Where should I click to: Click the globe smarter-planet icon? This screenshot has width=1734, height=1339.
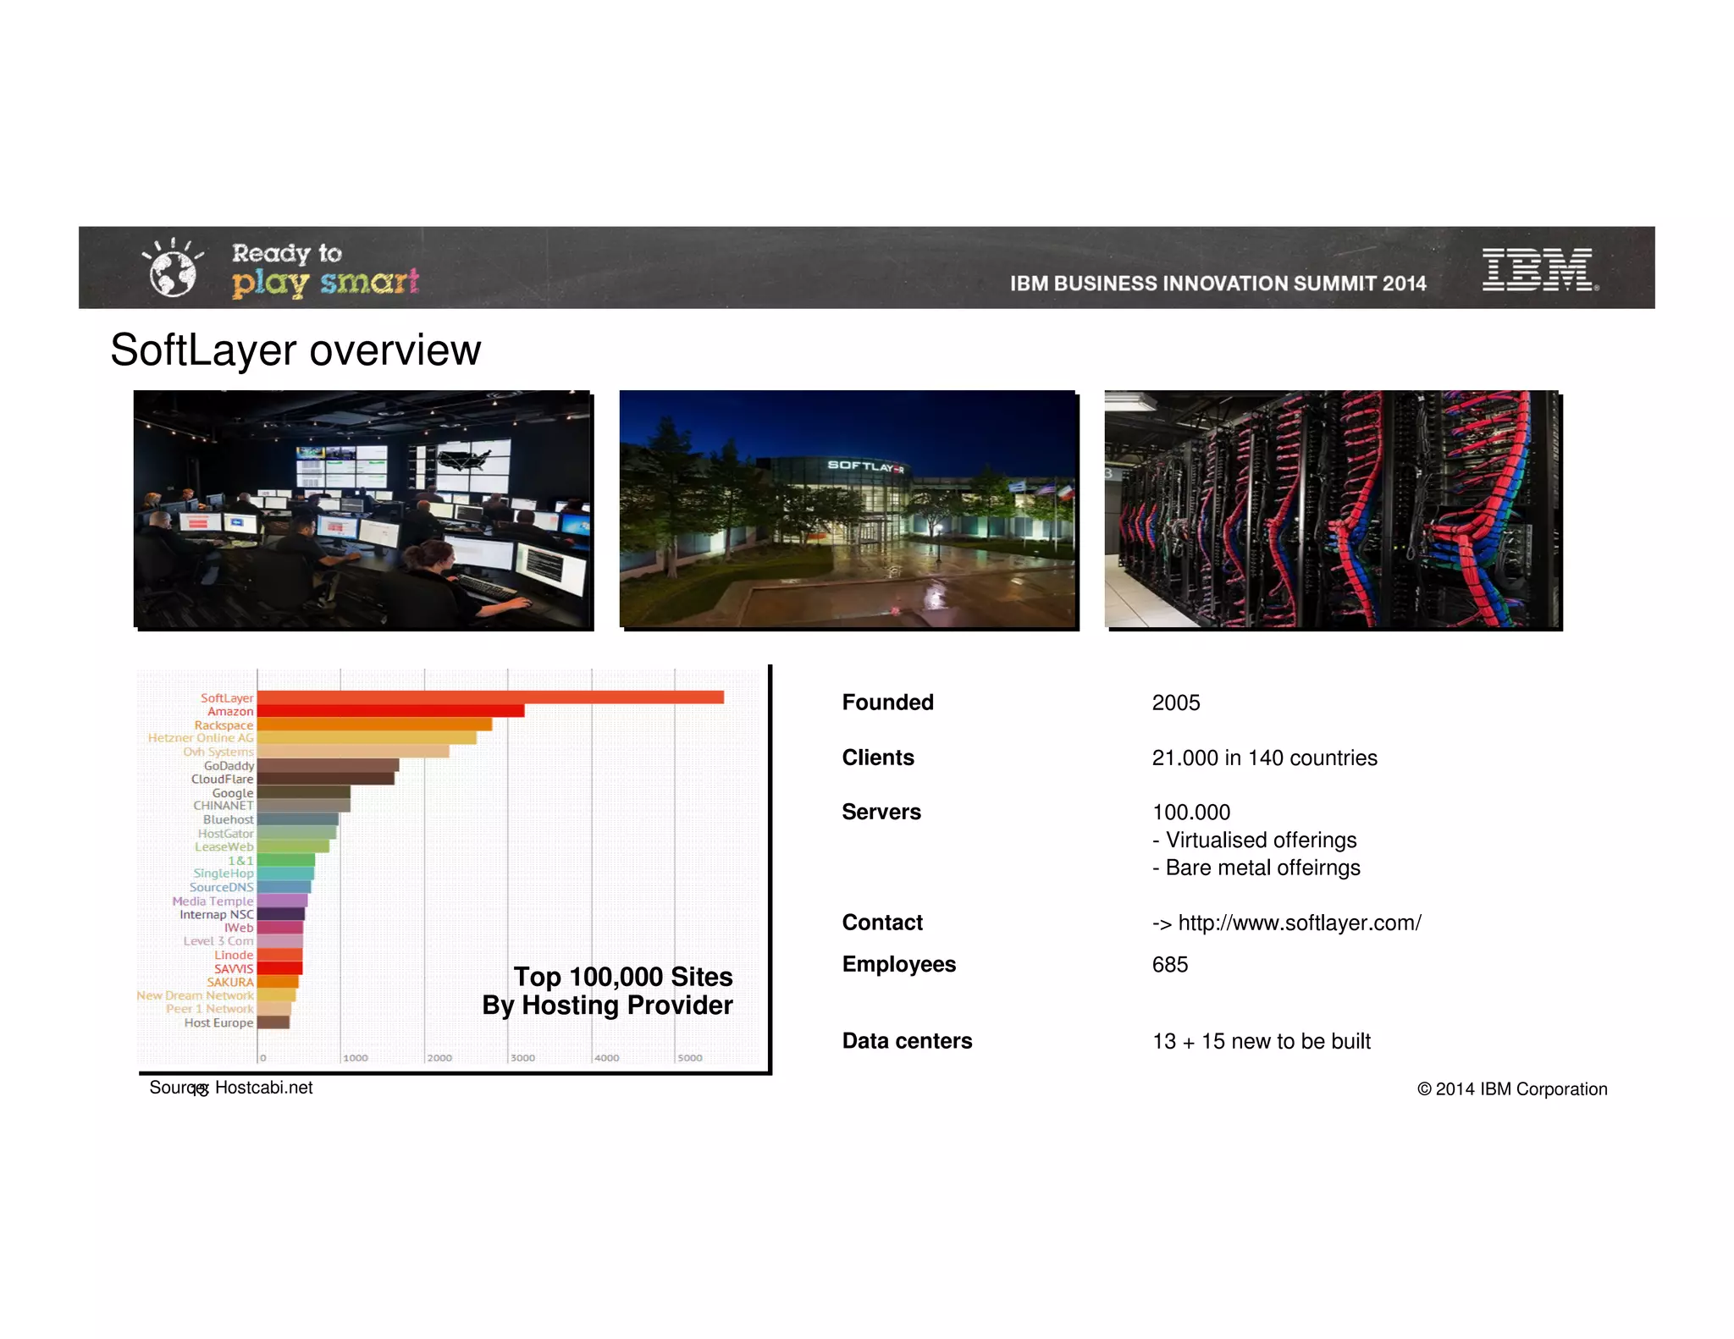173,267
